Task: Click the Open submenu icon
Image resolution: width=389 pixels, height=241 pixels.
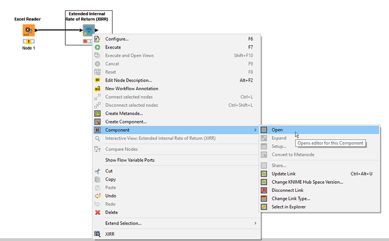Action: click(264, 130)
